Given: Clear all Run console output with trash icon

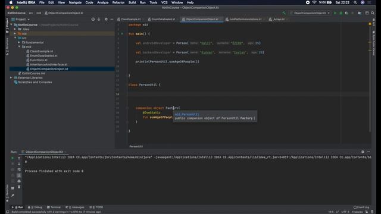Looking at the screenshot, I should [x=19, y=187].
